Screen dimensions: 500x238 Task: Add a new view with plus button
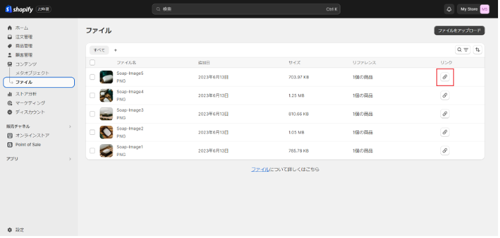click(115, 50)
